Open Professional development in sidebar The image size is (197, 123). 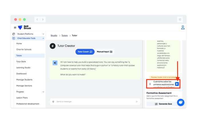28,104
